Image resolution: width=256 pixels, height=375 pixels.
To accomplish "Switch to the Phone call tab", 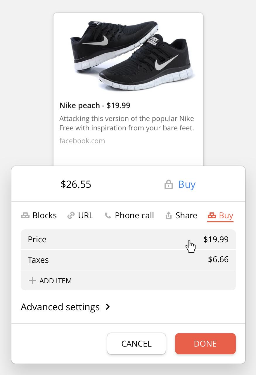I will click(x=134, y=216).
